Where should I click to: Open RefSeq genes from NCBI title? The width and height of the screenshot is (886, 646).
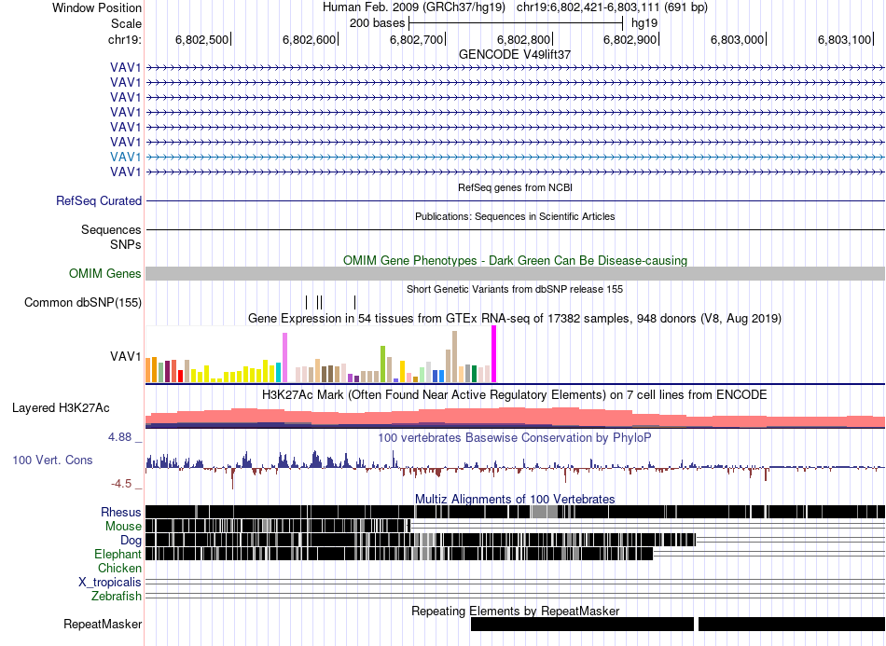tap(515, 187)
